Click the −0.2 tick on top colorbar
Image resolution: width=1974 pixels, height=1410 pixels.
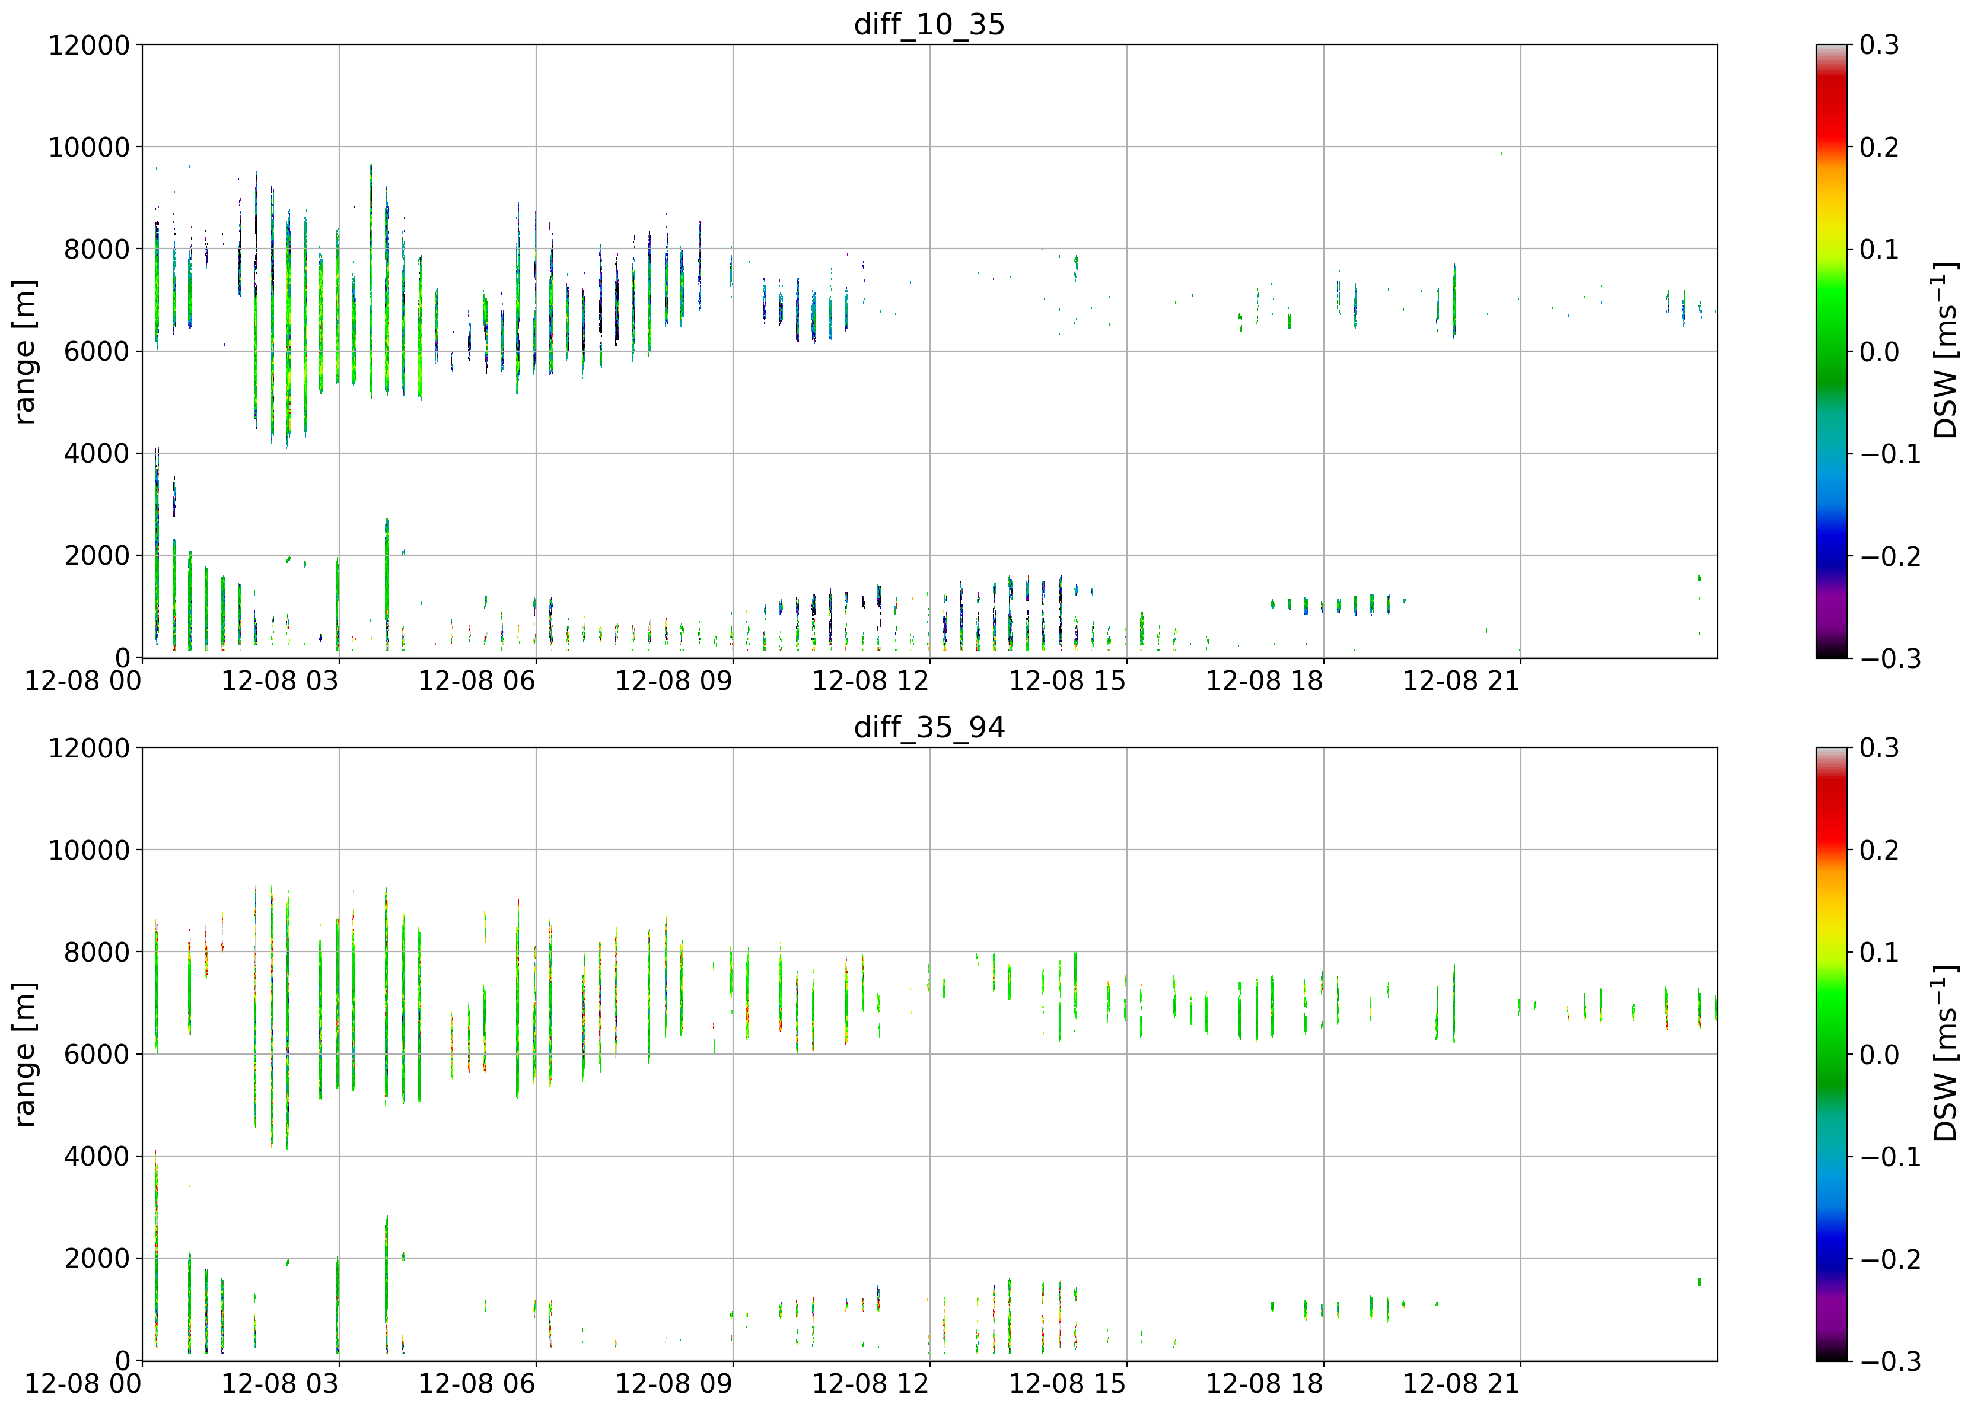click(1890, 556)
